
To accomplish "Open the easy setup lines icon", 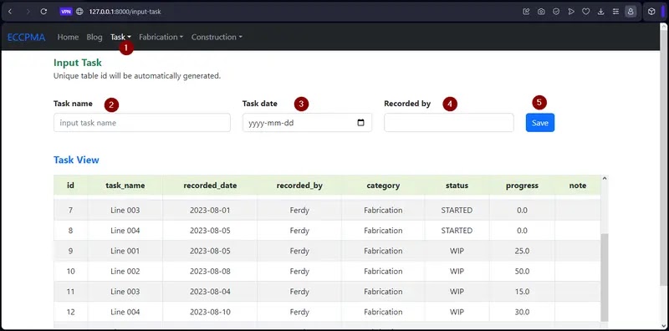I will 615,12.
